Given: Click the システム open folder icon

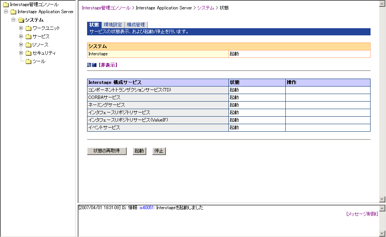Looking at the screenshot, I should [21, 20].
